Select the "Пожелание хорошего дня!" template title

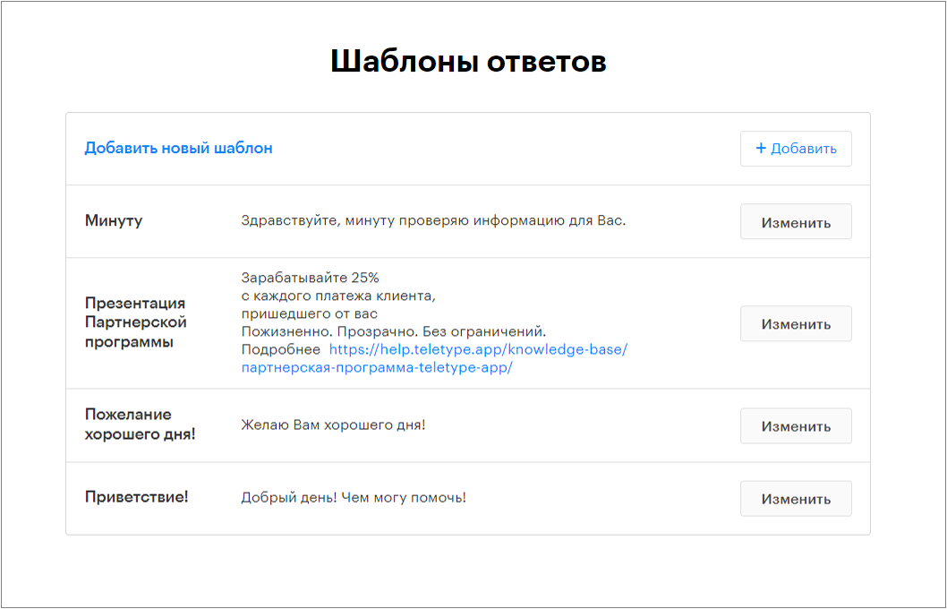pos(141,425)
